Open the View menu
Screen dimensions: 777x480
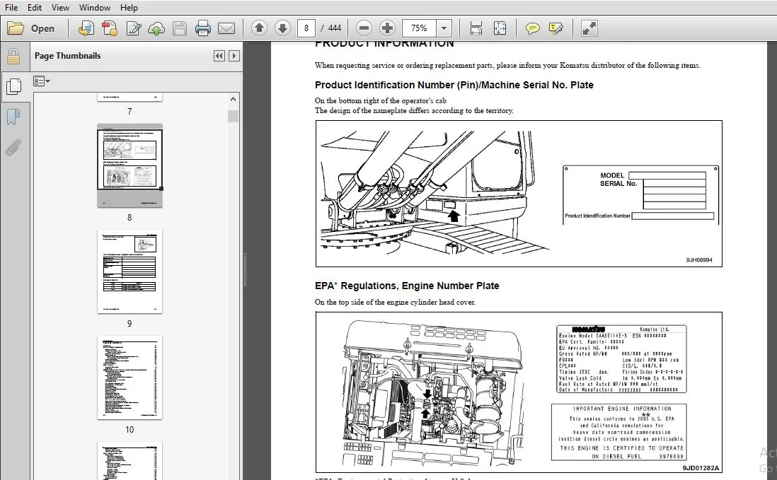[x=60, y=7]
